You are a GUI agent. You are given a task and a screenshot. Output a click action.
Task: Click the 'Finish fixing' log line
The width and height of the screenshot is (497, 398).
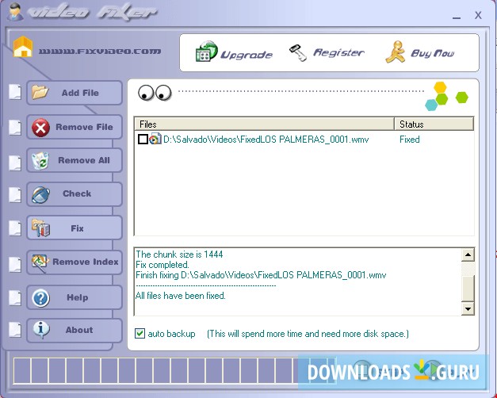[x=261, y=275]
